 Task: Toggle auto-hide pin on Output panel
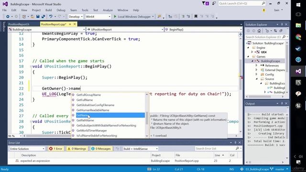[x=282, y=103]
